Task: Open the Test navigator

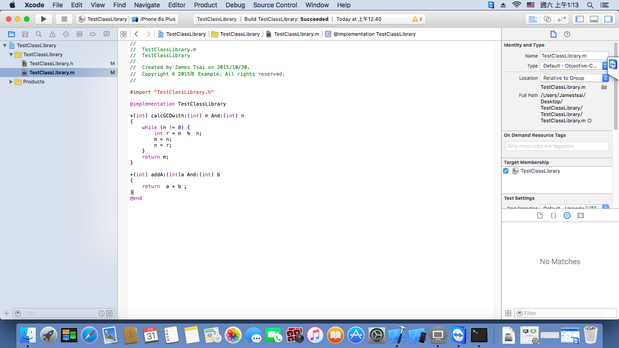Action: (x=66, y=34)
